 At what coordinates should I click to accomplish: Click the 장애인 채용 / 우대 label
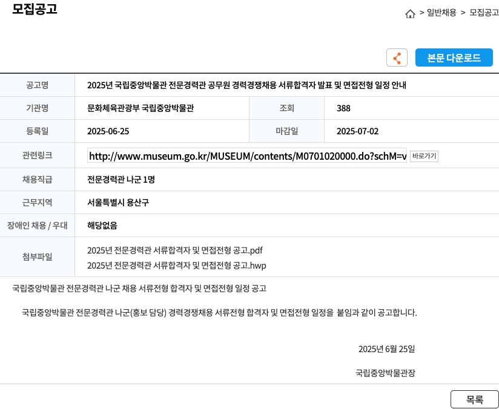click(x=37, y=226)
